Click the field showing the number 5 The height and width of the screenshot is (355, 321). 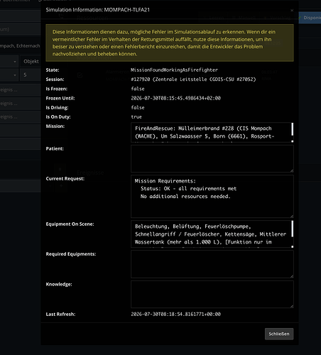pyautogui.click(x=31, y=75)
